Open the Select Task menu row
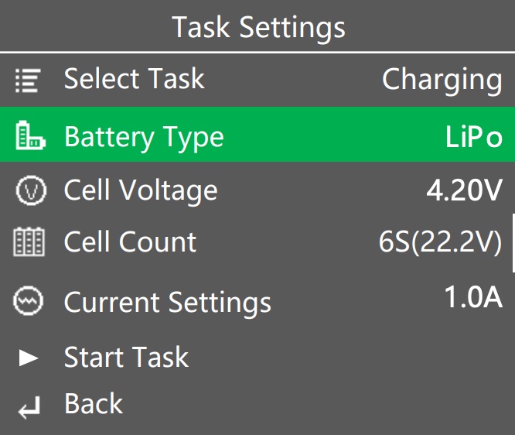This screenshot has width=515, height=435. point(257,80)
